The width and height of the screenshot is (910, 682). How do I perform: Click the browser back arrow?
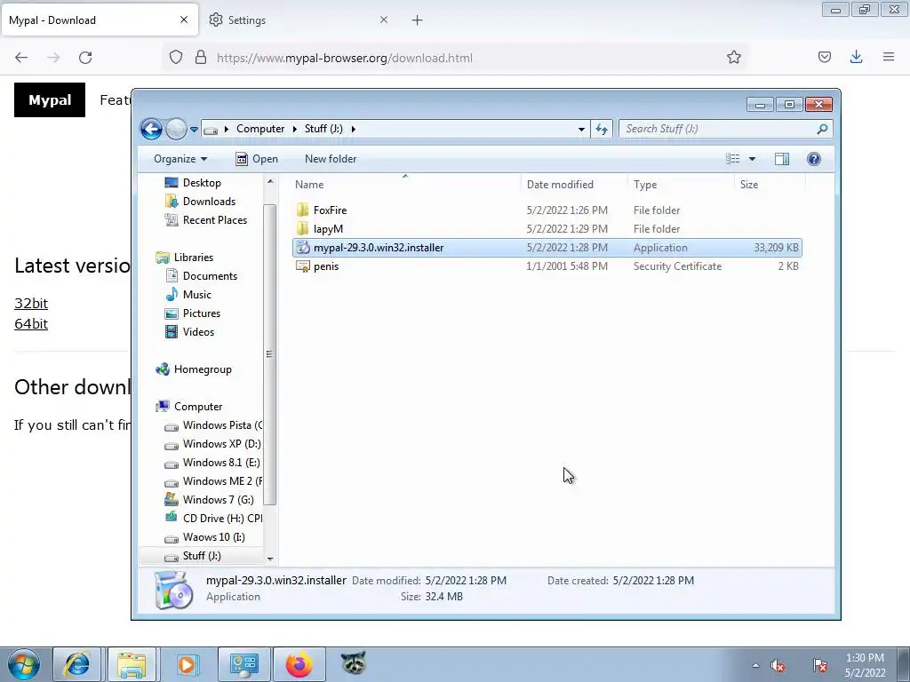coord(21,58)
